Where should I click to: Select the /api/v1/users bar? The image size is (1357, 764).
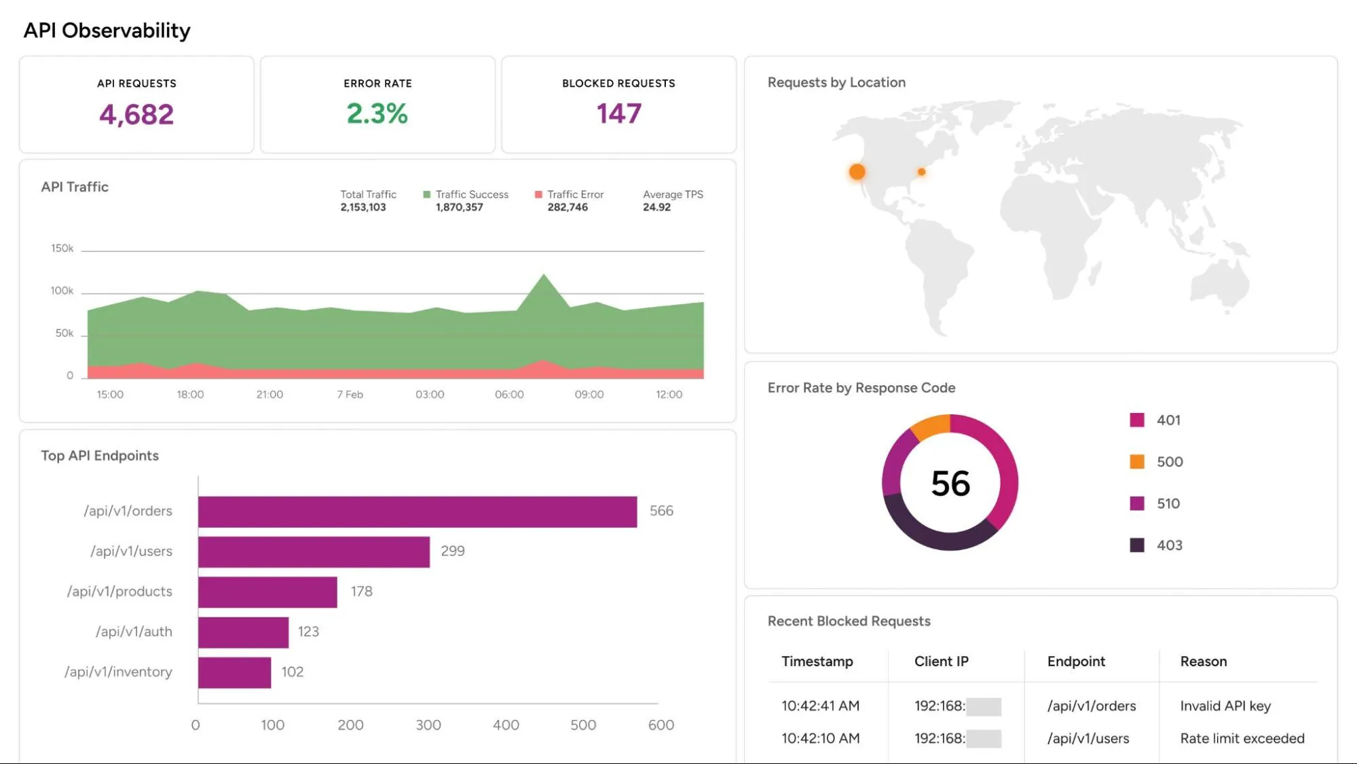[x=314, y=552]
